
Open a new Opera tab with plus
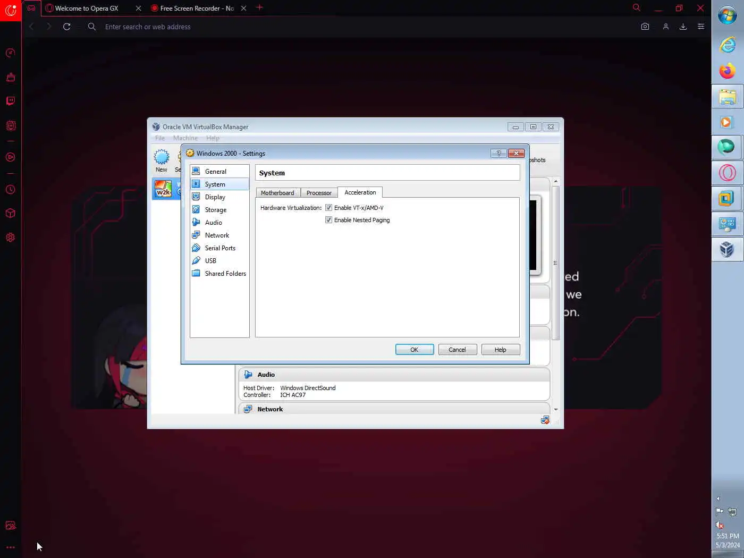pyautogui.click(x=259, y=7)
